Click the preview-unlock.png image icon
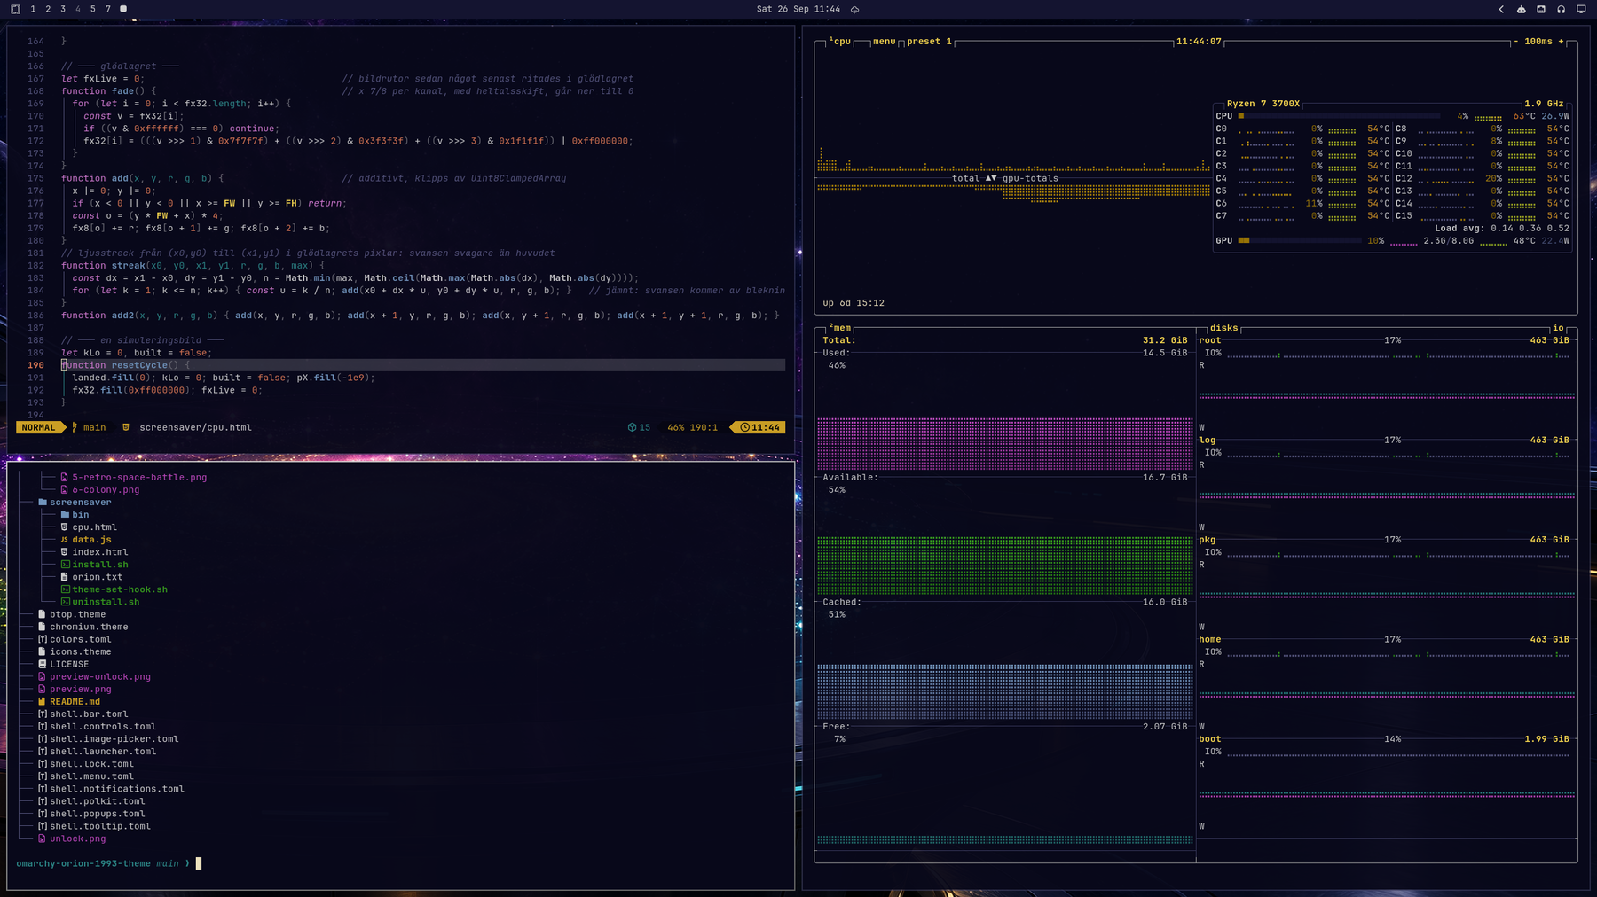 click(x=42, y=677)
